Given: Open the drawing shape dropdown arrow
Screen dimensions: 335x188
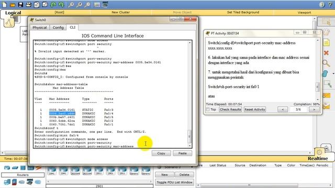Looking at the screenshot, I should (333, 74).
